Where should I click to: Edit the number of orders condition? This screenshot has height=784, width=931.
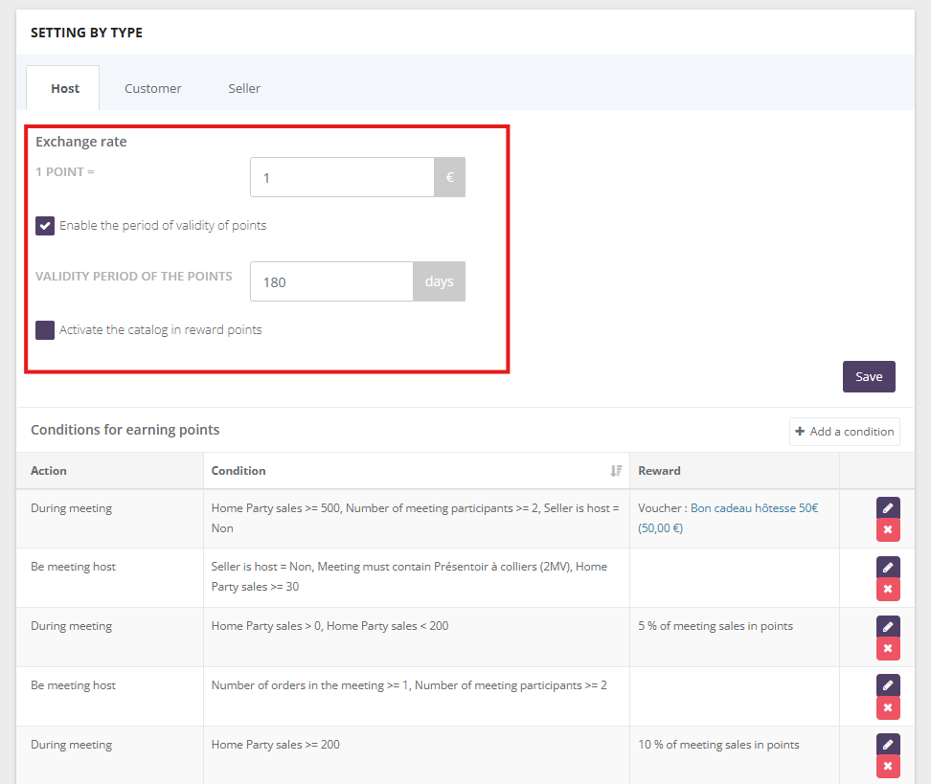point(887,685)
